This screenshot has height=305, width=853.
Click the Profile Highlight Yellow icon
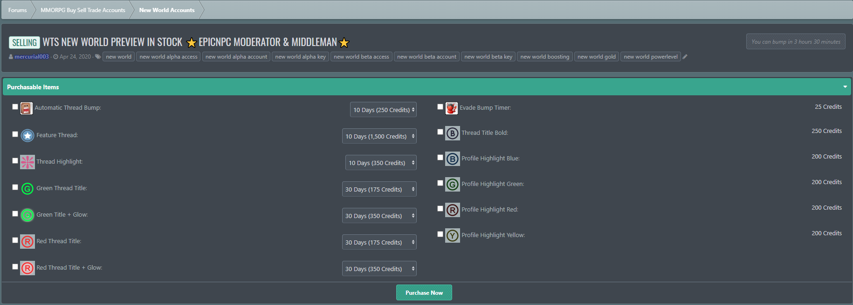[453, 236]
